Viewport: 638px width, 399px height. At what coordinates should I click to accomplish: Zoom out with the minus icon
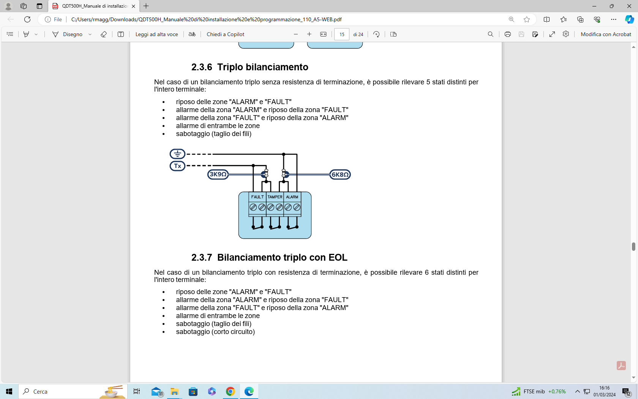tap(296, 34)
